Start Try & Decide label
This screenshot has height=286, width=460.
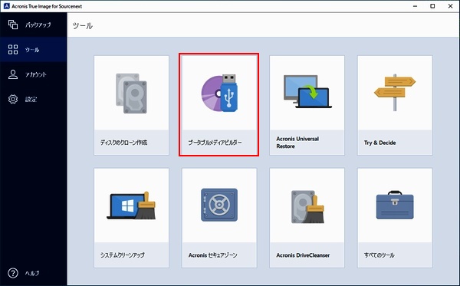pyautogui.click(x=380, y=143)
